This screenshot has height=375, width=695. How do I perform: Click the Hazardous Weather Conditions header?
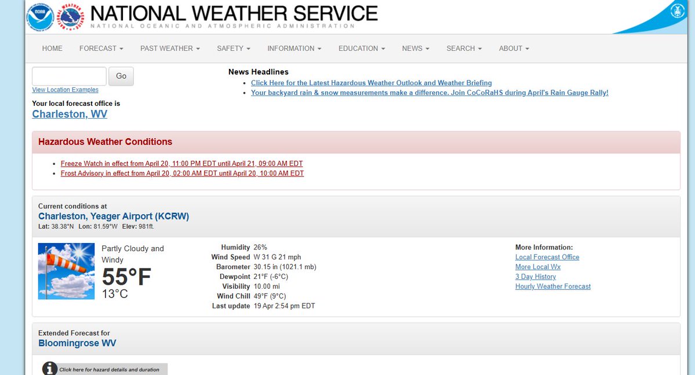(105, 142)
